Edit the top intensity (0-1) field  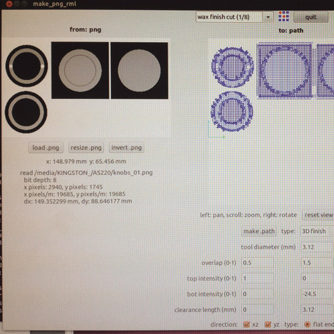(257, 279)
